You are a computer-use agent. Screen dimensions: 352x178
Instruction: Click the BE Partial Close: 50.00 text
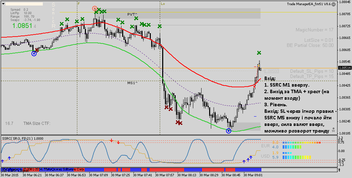[310, 45]
